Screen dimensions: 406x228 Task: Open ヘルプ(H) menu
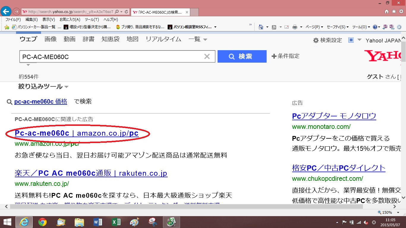(111, 20)
